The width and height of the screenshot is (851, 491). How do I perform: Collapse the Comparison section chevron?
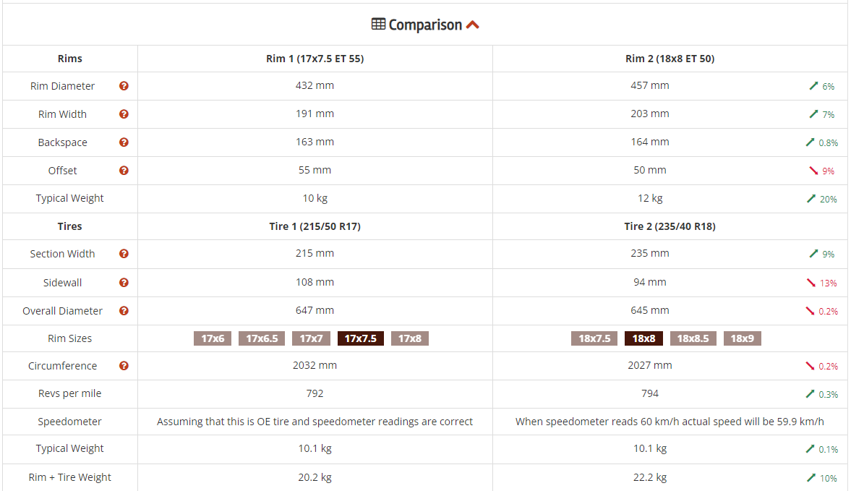[x=473, y=25]
